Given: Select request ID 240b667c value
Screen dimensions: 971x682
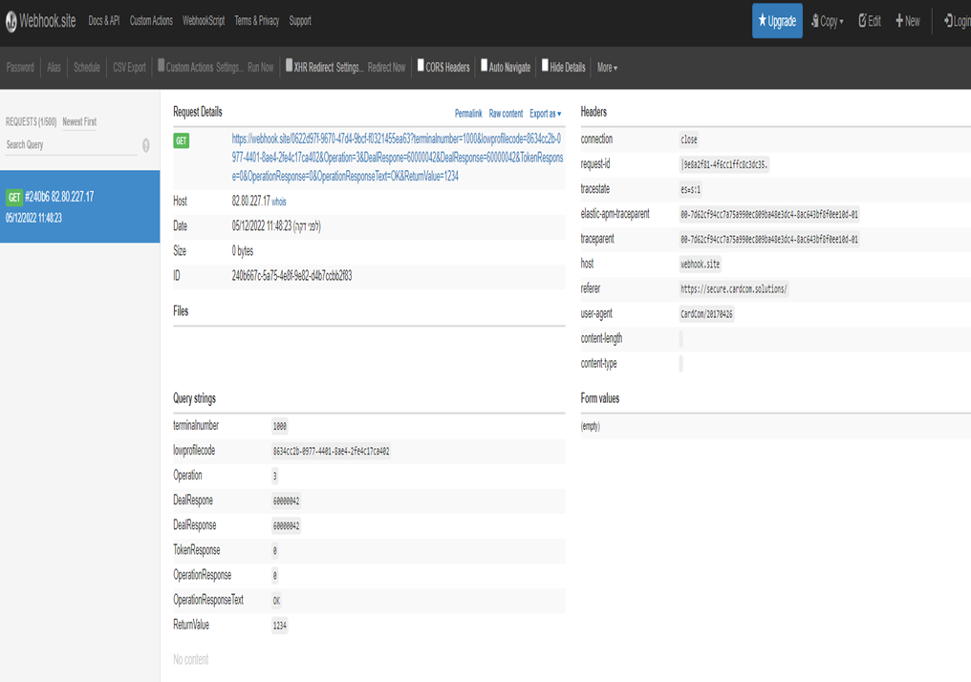Looking at the screenshot, I should coord(291,275).
